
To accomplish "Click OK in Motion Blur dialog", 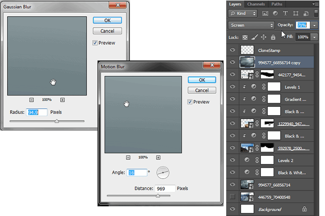I will (202, 80).
